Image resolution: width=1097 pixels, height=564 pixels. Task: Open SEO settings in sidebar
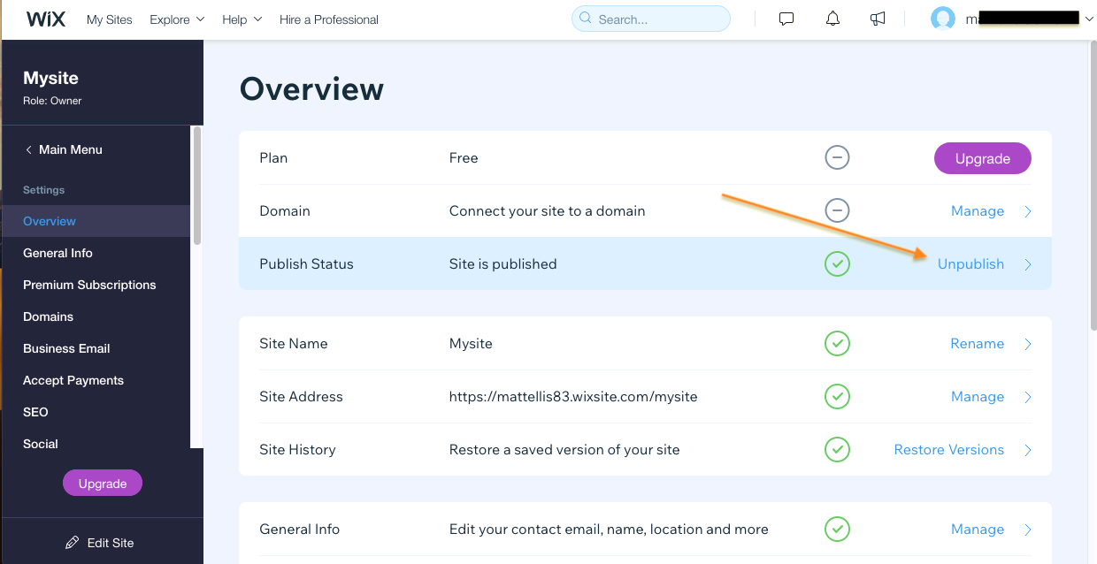point(35,412)
